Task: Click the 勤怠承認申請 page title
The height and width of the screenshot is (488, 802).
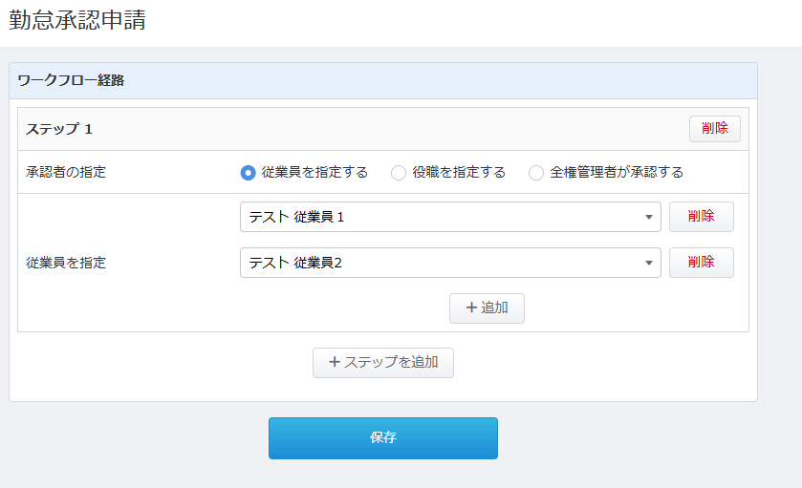Action: click(x=77, y=20)
